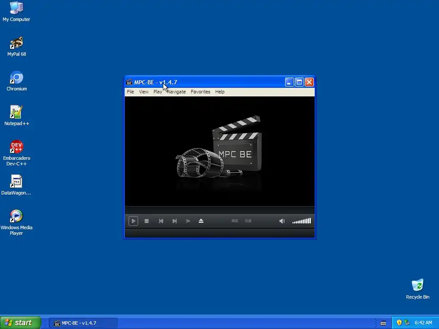Select the MyPal 68 desktop icon
The width and height of the screenshot is (439, 329).
point(17,46)
